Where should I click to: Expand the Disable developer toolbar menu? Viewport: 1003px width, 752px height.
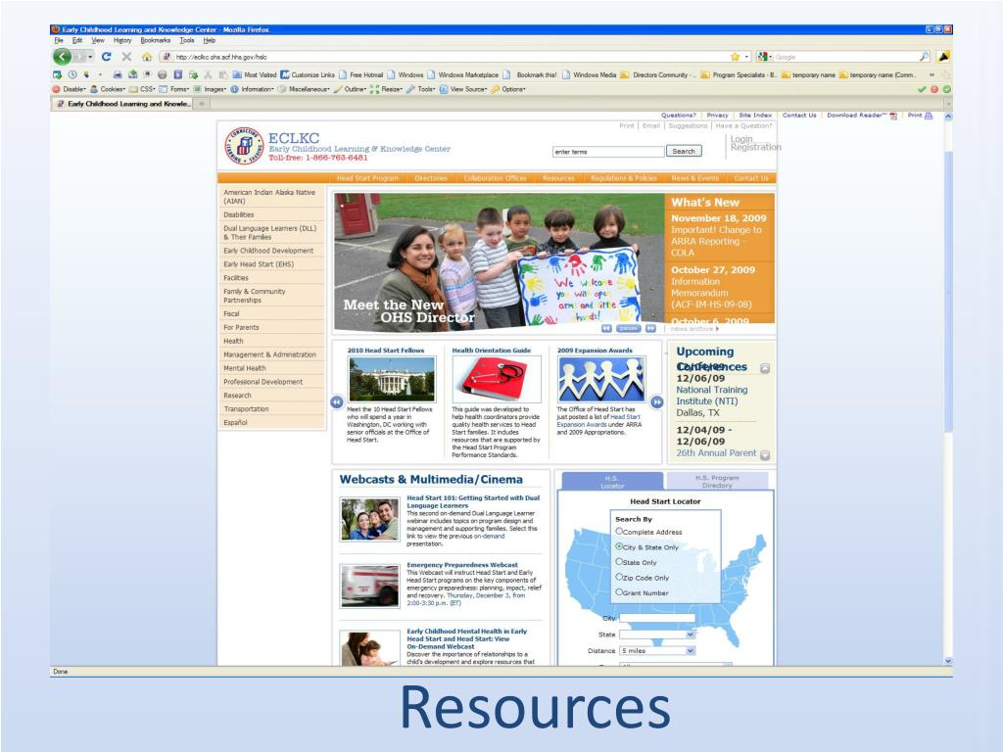click(x=70, y=89)
